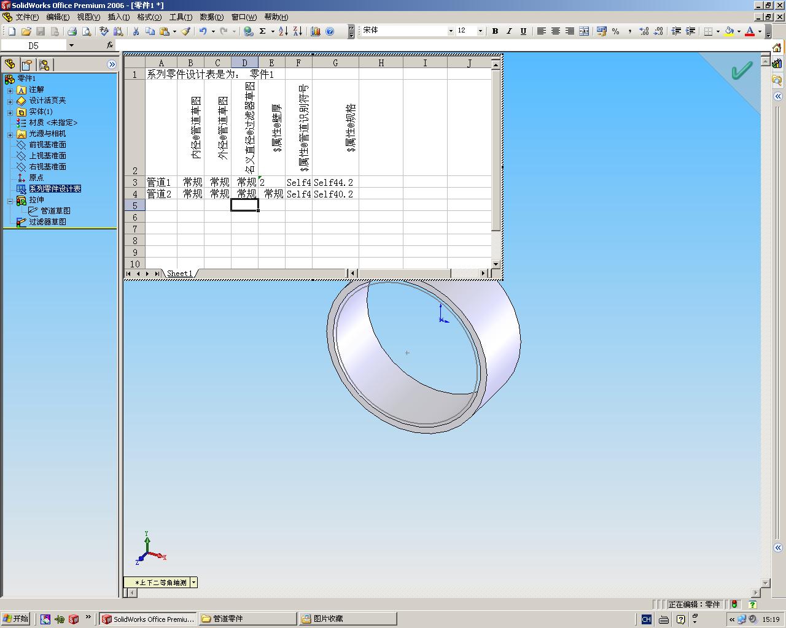Screen dimensions: 786x628
Task: Switch to 管道零件 folder in taskbar
Action: pos(247,619)
